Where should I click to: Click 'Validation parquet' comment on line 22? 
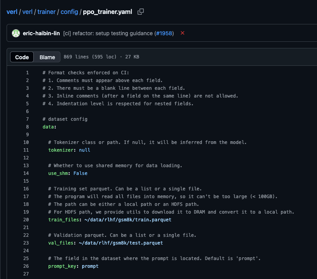pyautogui.click(x=122, y=235)
